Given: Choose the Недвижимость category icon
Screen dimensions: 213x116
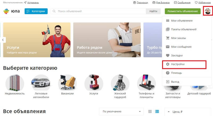Looking at the screenshot, I should [15, 83].
